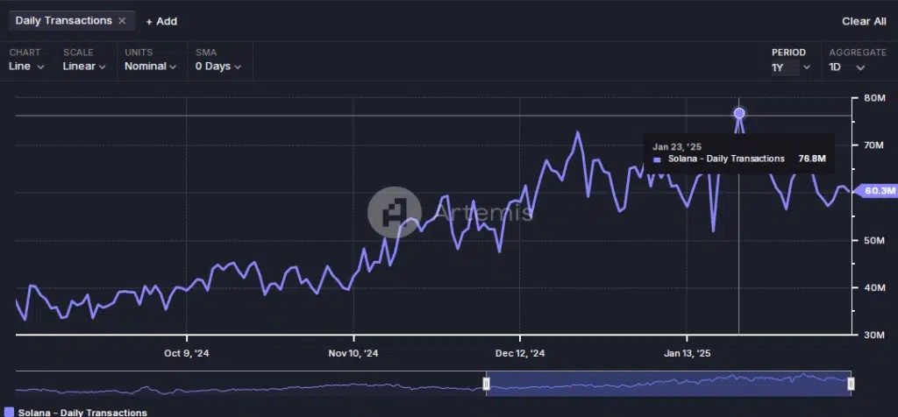Open the Scale Linear dropdown
The height and width of the screenshot is (417, 898).
click(84, 67)
